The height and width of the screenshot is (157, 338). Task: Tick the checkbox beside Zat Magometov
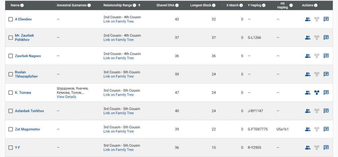click(11, 129)
